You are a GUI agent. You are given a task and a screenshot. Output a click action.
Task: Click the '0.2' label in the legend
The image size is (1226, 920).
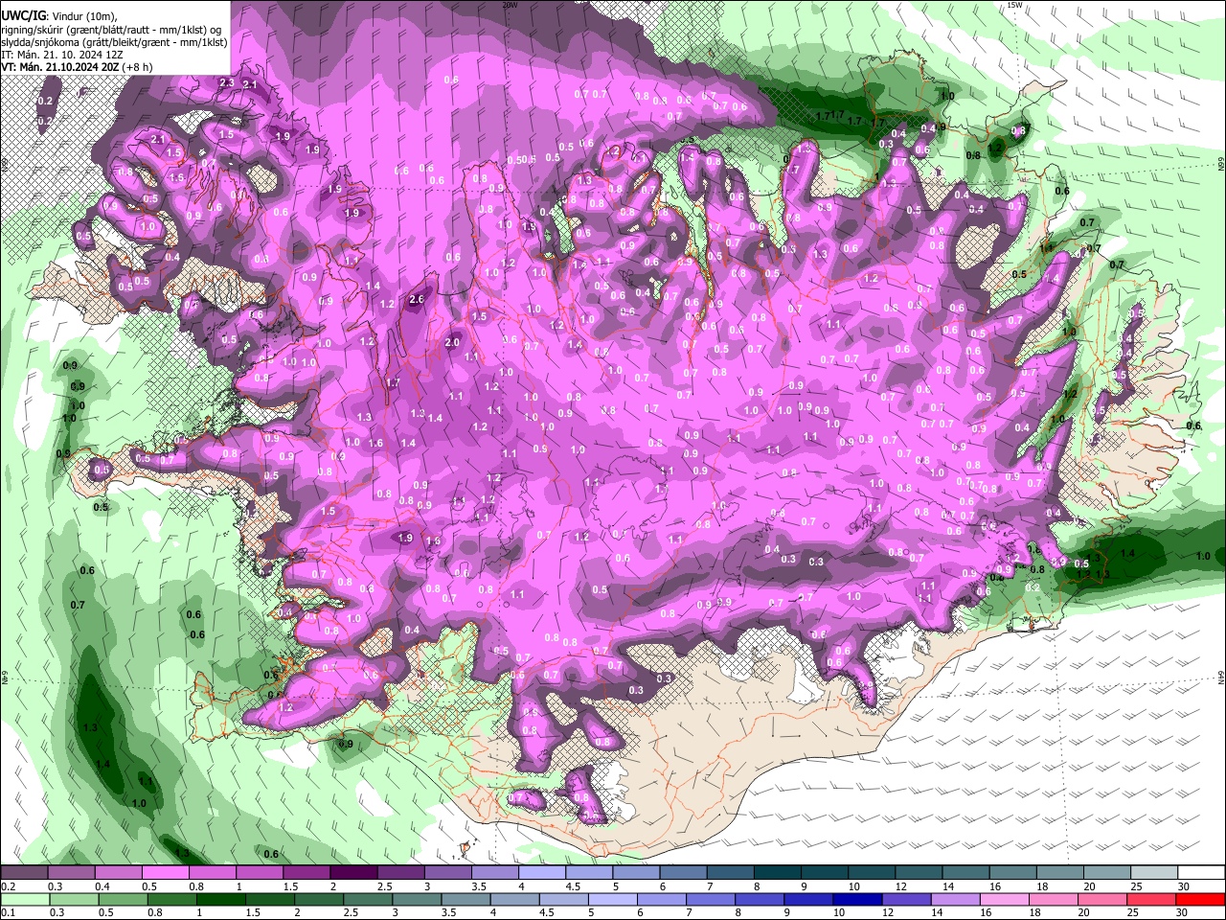click(x=8, y=886)
